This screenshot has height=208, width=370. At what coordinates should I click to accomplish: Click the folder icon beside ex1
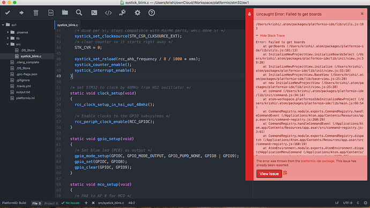8,25
